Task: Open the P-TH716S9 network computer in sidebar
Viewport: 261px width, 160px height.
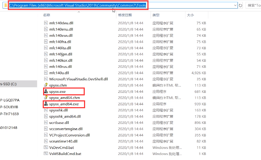Action: pos(9,114)
